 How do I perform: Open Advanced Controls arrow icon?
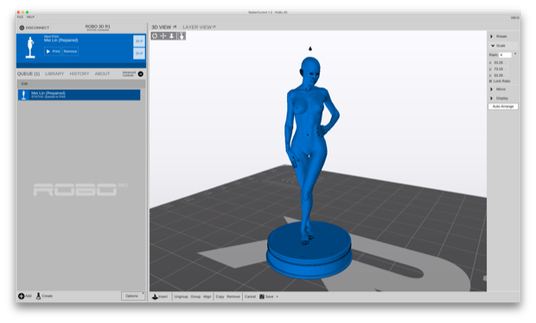141,73
